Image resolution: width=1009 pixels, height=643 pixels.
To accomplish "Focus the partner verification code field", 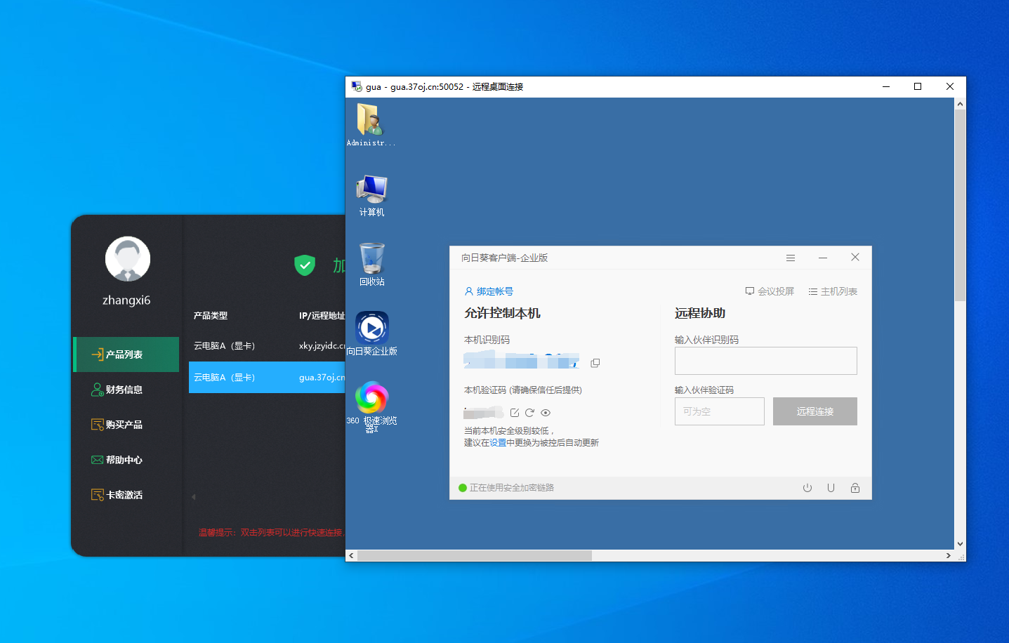I will click(720, 411).
